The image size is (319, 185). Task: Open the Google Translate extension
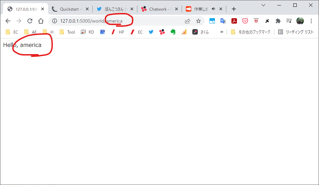(223, 21)
